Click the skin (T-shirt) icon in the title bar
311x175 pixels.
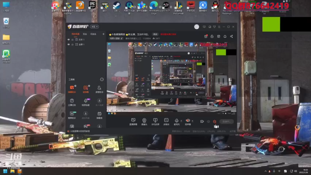pos(215,27)
